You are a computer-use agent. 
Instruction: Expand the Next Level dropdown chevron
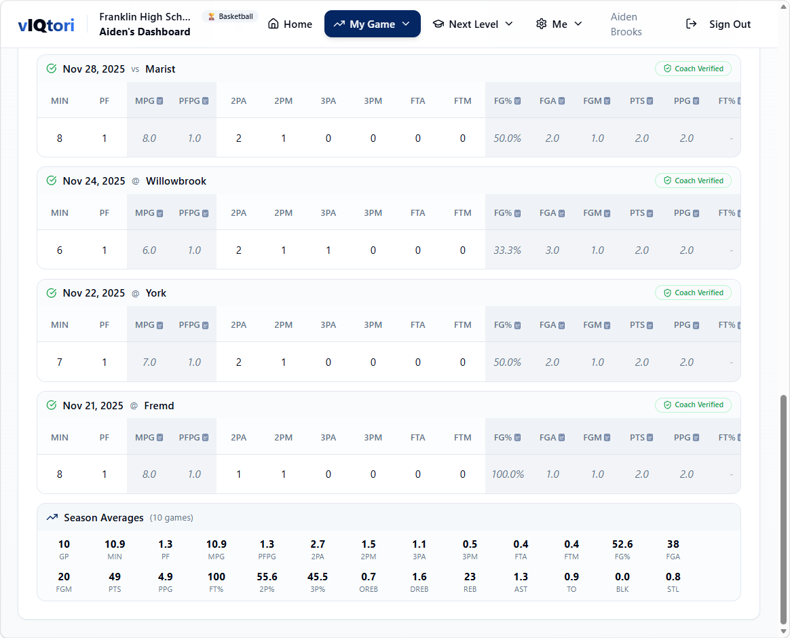coord(509,24)
